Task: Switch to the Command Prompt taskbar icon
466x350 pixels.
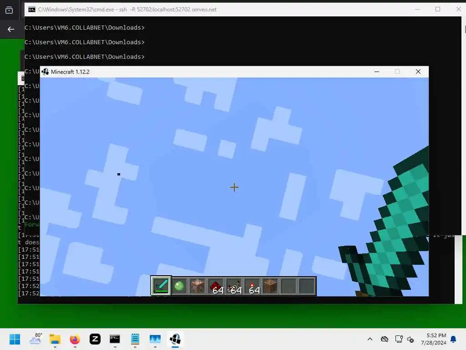Action: pyautogui.click(x=115, y=339)
